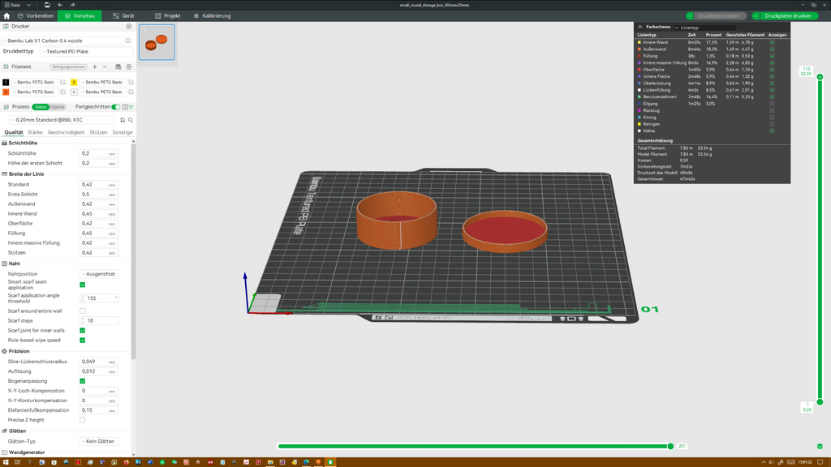The height and width of the screenshot is (467, 831).
Task: Hide Nähte seams in legend
Action: (x=773, y=131)
